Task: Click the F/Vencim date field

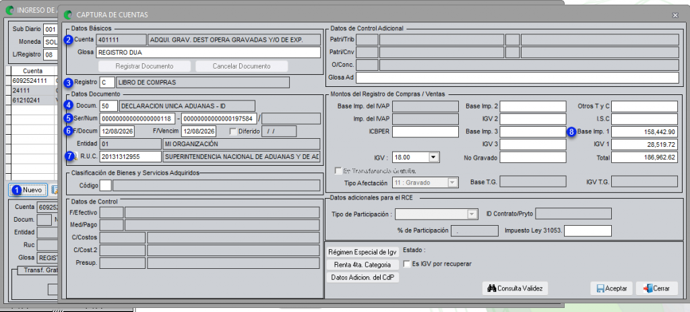Action: 199,131
